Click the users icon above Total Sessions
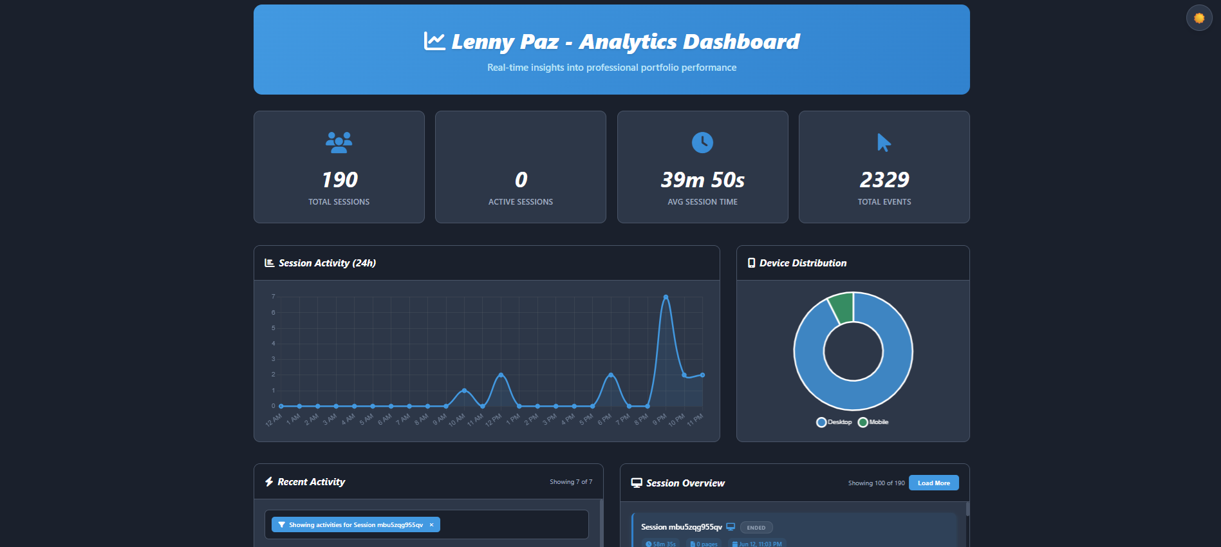This screenshot has width=1221, height=547. [x=339, y=142]
